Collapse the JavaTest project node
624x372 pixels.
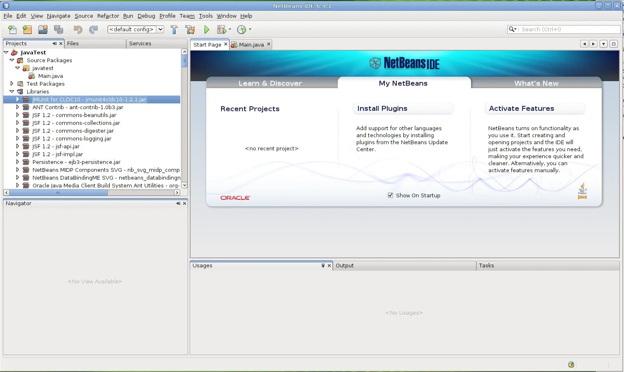(6, 52)
